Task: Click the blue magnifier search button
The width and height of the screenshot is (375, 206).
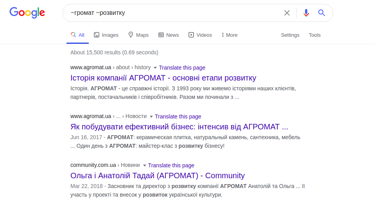Action: pyautogui.click(x=322, y=13)
